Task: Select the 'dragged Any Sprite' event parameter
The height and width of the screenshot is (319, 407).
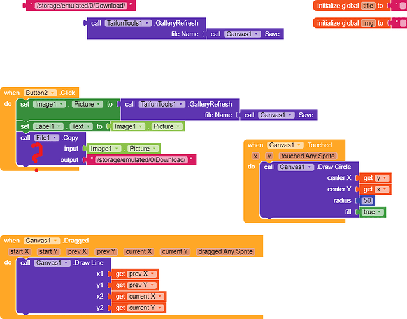Action: [x=225, y=251]
